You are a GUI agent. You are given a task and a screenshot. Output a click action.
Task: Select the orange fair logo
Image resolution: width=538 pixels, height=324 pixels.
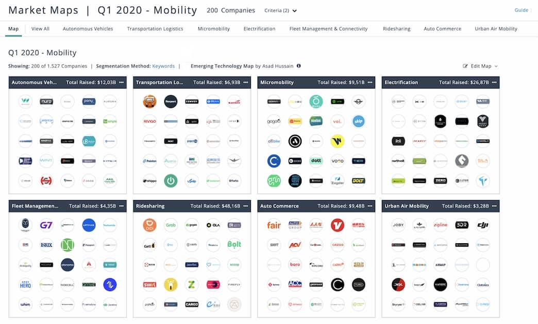tap(274, 225)
